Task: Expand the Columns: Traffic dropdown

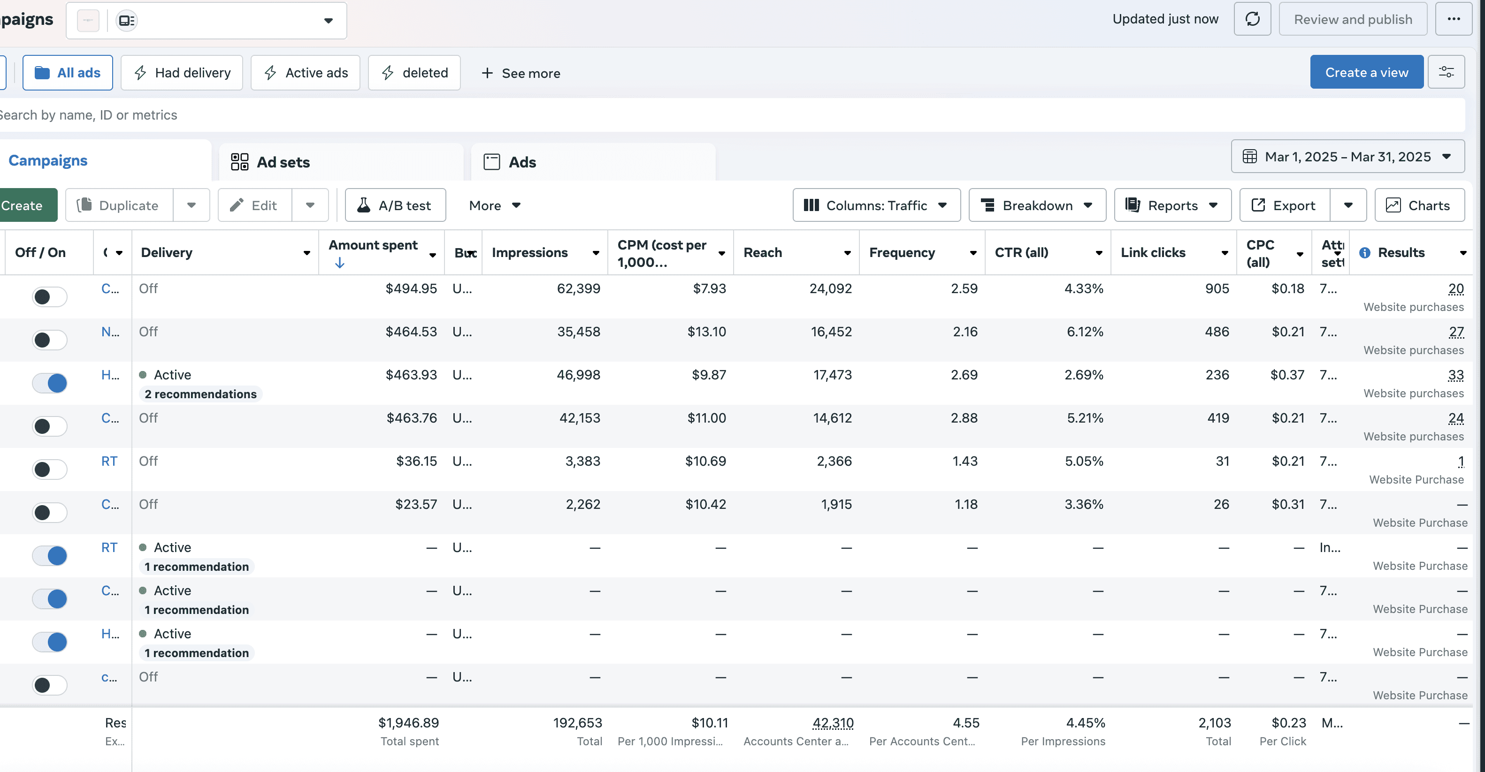Action: pyautogui.click(x=876, y=205)
